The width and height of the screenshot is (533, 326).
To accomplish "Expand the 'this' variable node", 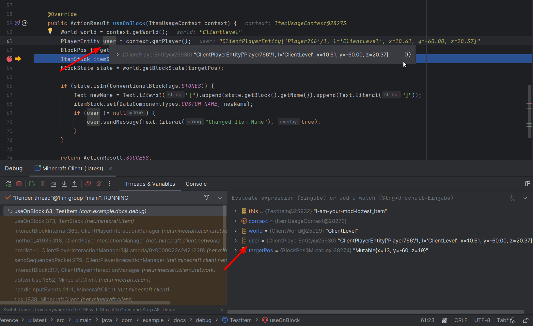I will tap(235, 211).
